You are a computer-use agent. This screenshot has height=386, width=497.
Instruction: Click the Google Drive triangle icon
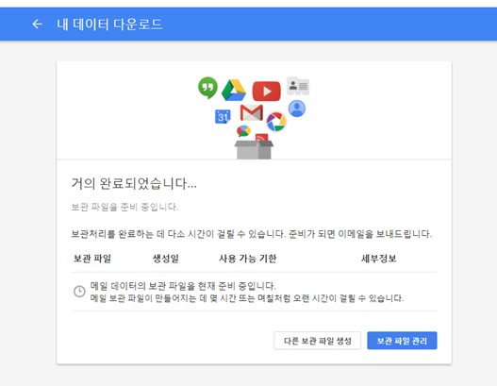click(x=234, y=91)
